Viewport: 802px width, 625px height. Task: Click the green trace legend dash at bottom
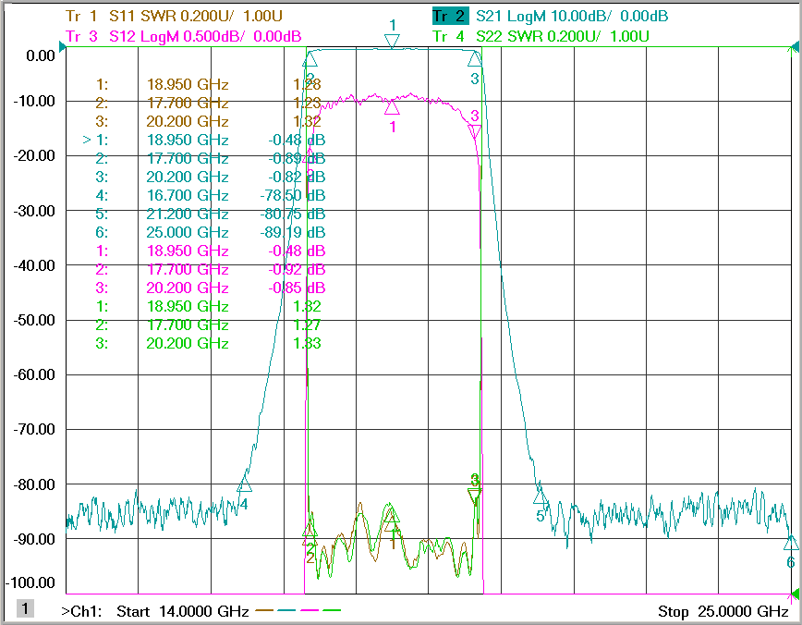tap(332, 610)
